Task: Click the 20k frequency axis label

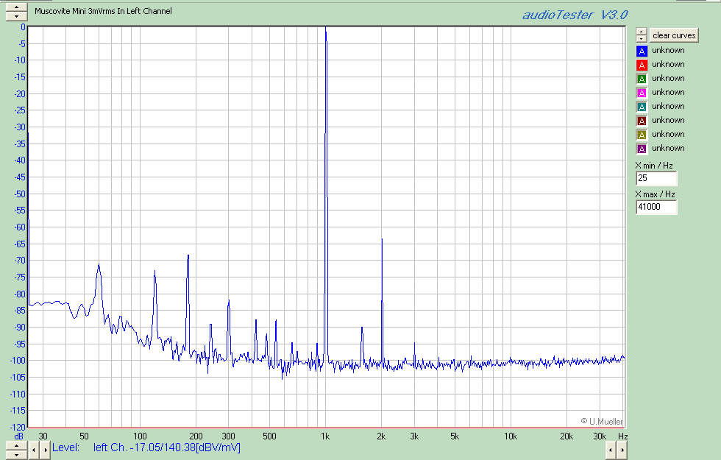Action: click(x=566, y=436)
